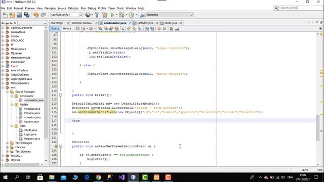Click the Windows Start button
This screenshot has width=324, height=182.
[x=6, y=177]
